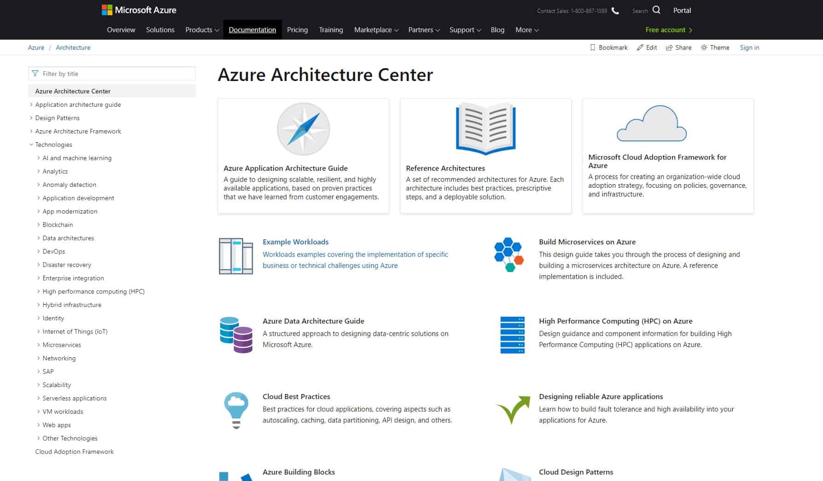Click the phone icon next to Contact Sales
The image size is (823, 481).
(615, 11)
